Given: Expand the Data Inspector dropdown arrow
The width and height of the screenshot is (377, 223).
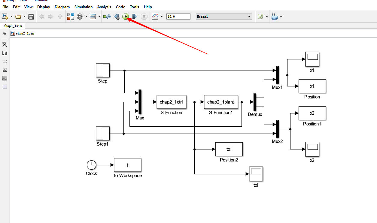Looking at the screenshot, I should coord(162,17).
